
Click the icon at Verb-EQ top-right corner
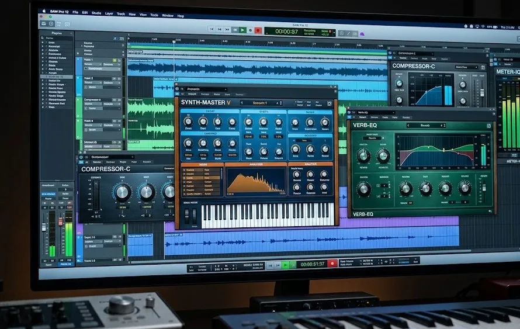coord(489,126)
